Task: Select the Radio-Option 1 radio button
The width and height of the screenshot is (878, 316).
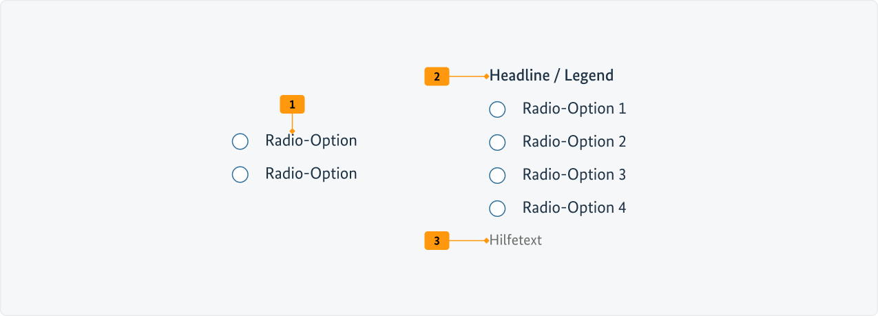Action: pos(497,109)
